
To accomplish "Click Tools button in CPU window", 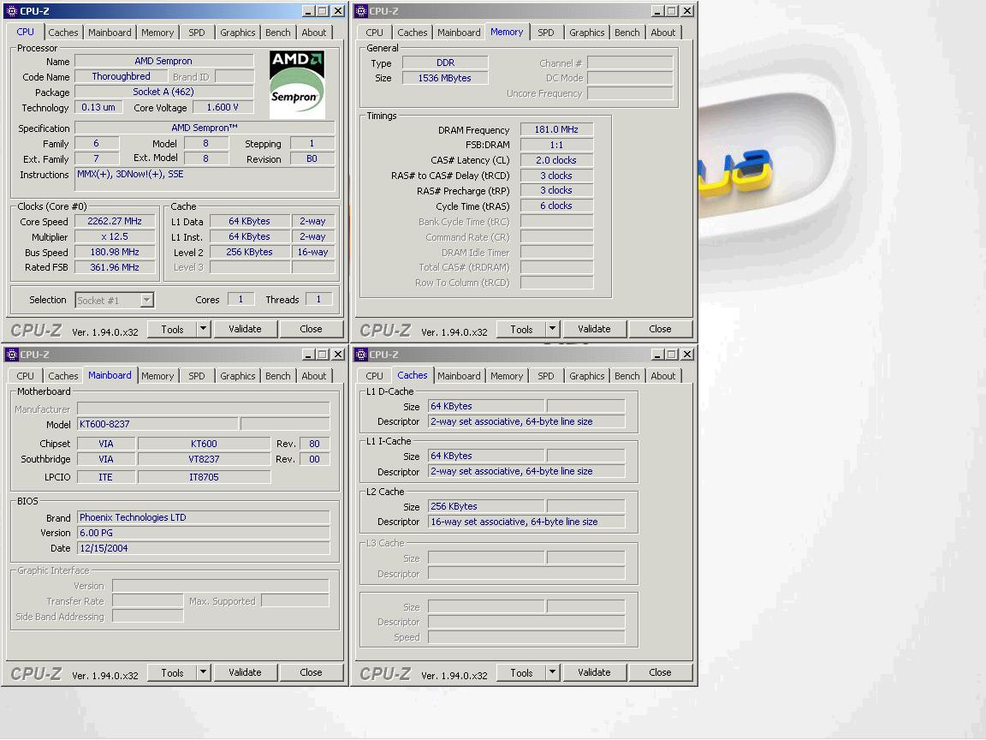I will point(172,329).
